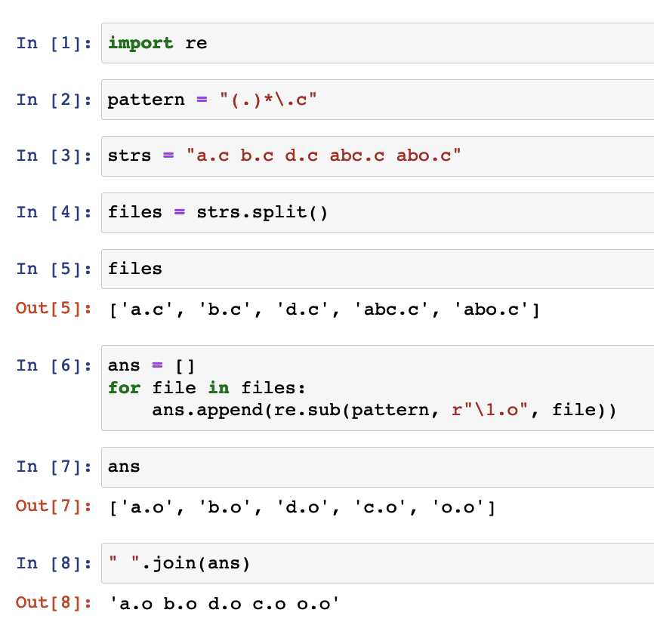Click the re.sub call line in loop
Image resolution: width=654 pixels, height=622 pixels.
click(384, 411)
